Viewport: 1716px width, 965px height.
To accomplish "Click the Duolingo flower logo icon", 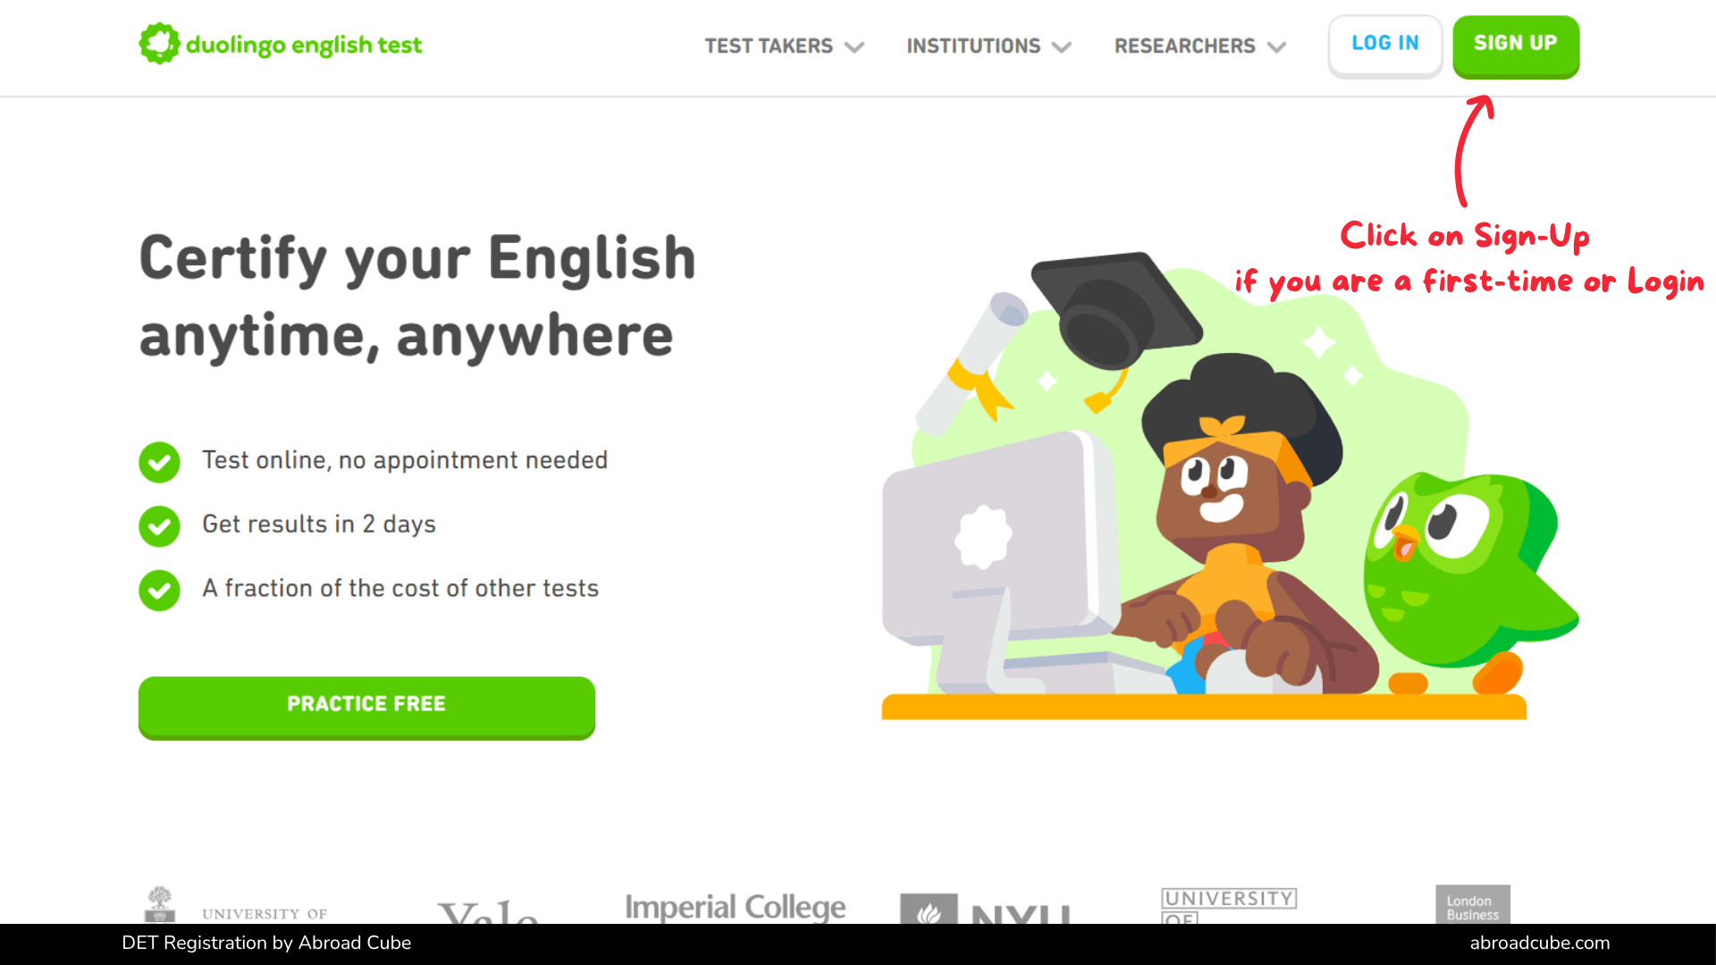I will click(x=159, y=43).
